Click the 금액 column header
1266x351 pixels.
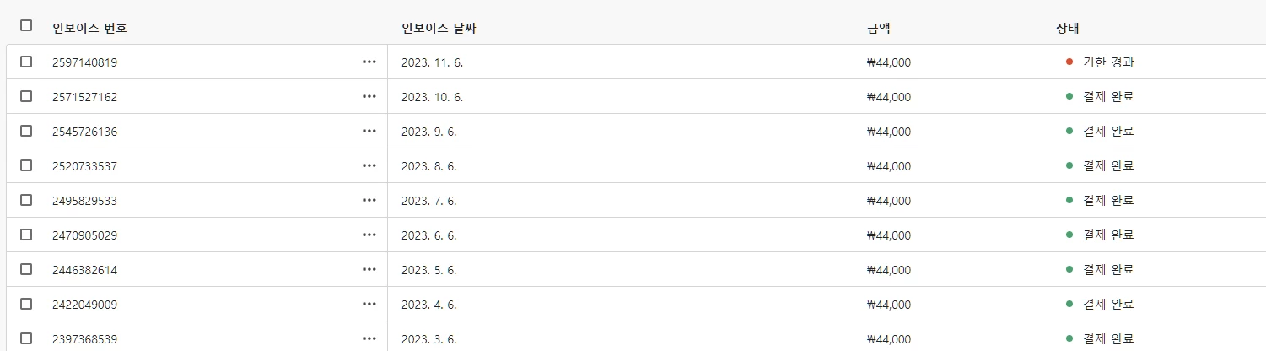[x=878, y=28]
